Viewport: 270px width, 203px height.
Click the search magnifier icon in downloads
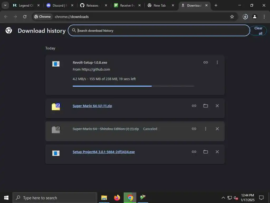[x=74, y=30]
